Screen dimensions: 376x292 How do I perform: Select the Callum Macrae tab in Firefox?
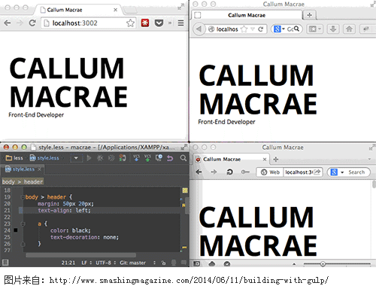point(247,15)
